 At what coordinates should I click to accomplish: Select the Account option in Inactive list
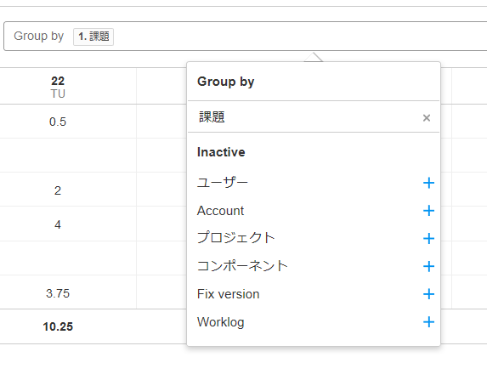click(x=220, y=211)
